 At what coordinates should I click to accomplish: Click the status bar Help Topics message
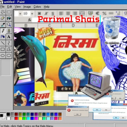(x=27, y=126)
